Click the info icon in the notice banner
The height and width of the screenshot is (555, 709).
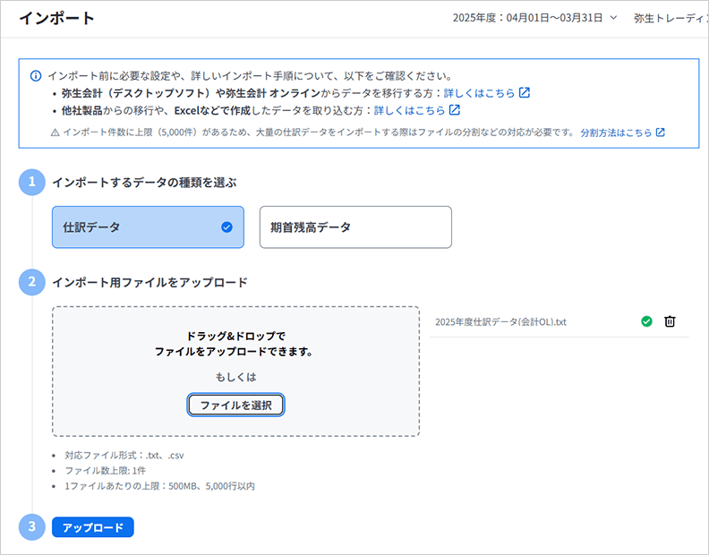(x=36, y=75)
